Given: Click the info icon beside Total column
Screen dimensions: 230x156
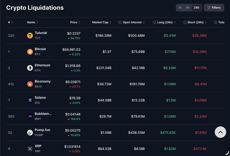Looking at the screenshot, I should 215,22.
